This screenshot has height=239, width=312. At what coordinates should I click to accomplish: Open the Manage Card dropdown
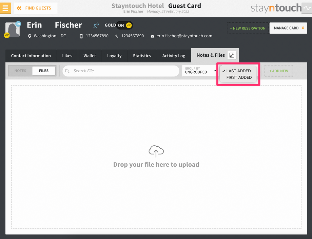288,28
